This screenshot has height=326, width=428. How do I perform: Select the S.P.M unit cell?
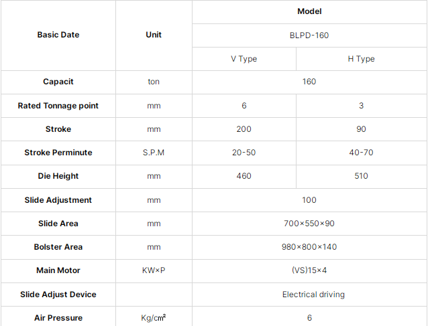click(x=154, y=153)
